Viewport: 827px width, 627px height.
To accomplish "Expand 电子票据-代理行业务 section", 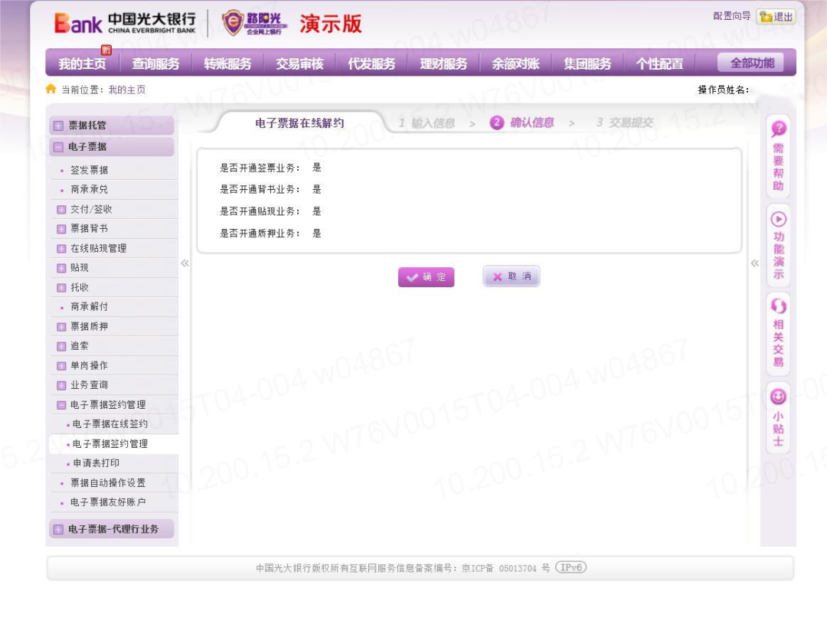I will (x=58, y=529).
